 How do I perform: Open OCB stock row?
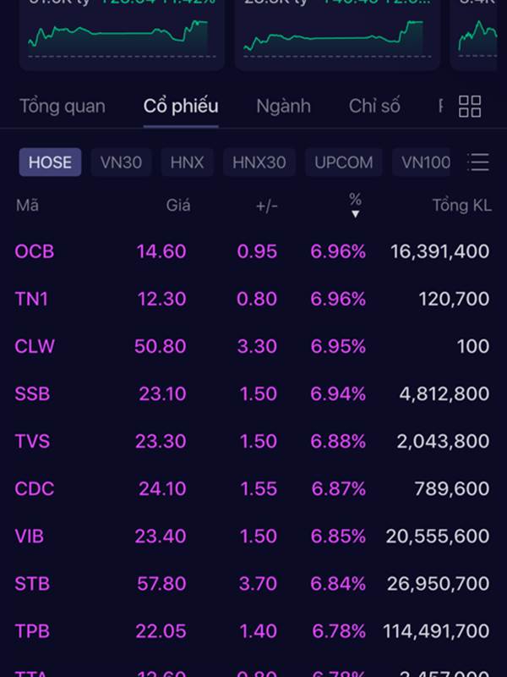pos(253,251)
